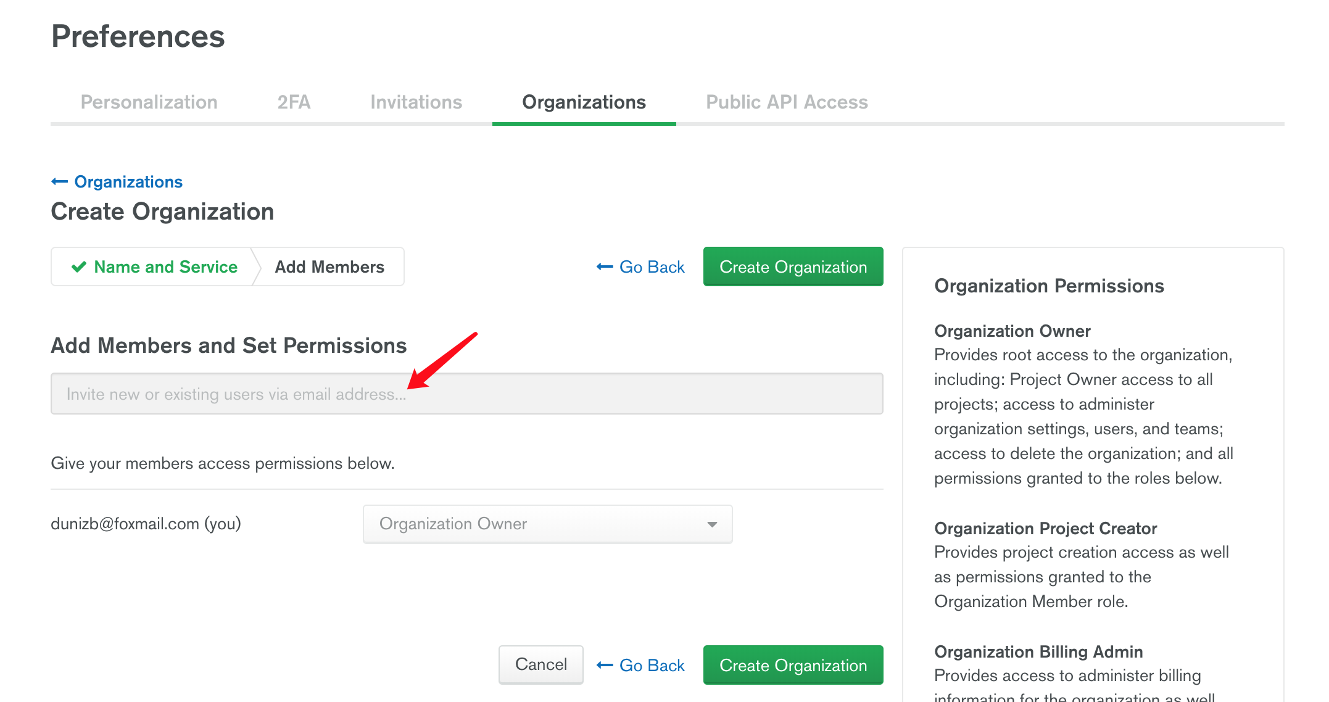
Task: Switch to the Personalization tab
Action: (149, 102)
